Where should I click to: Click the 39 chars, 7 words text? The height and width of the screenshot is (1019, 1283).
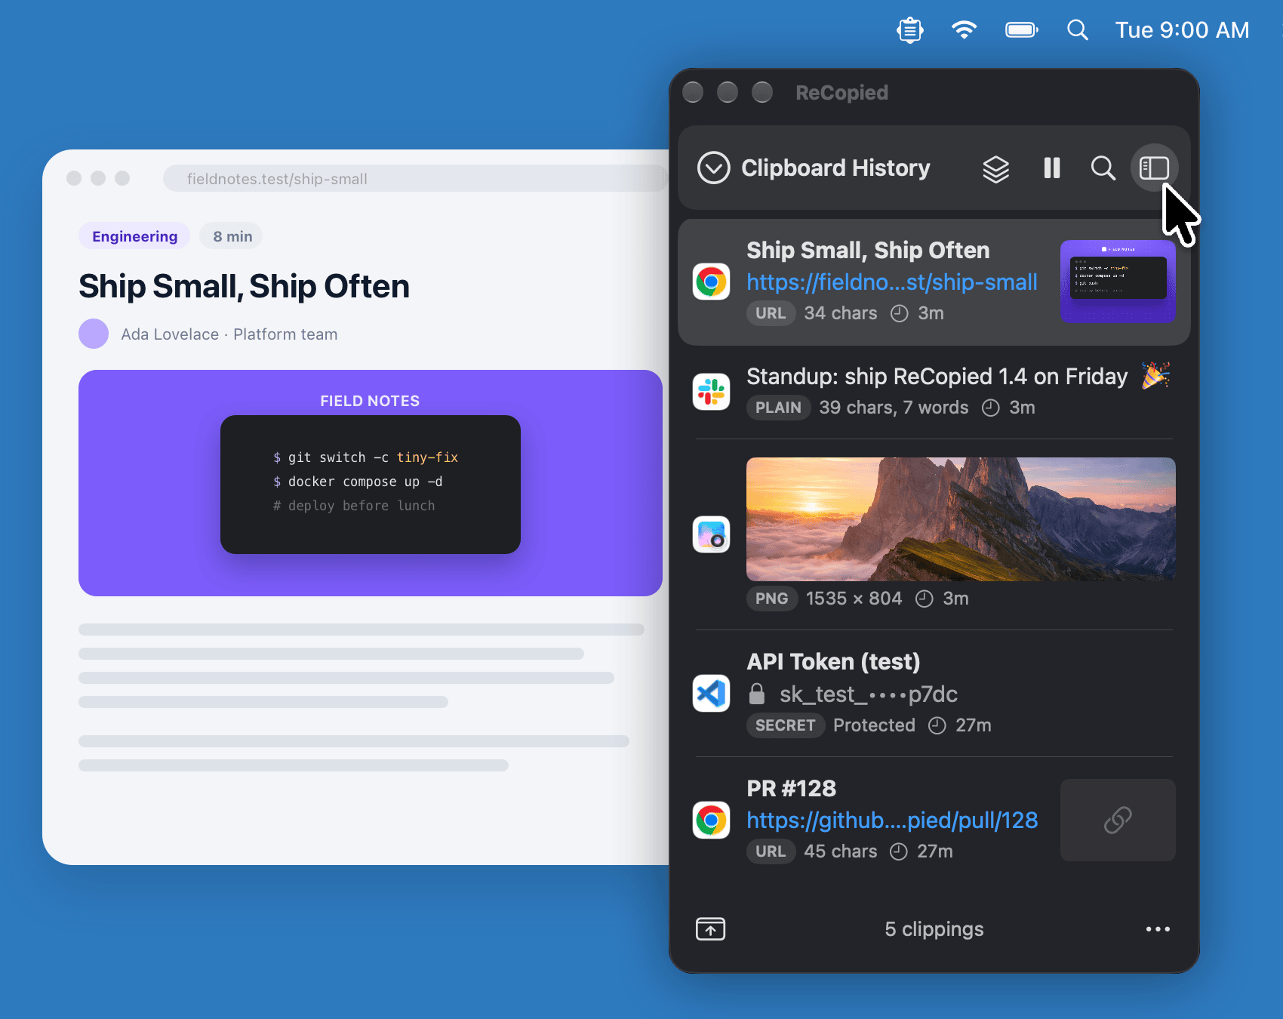click(x=894, y=408)
